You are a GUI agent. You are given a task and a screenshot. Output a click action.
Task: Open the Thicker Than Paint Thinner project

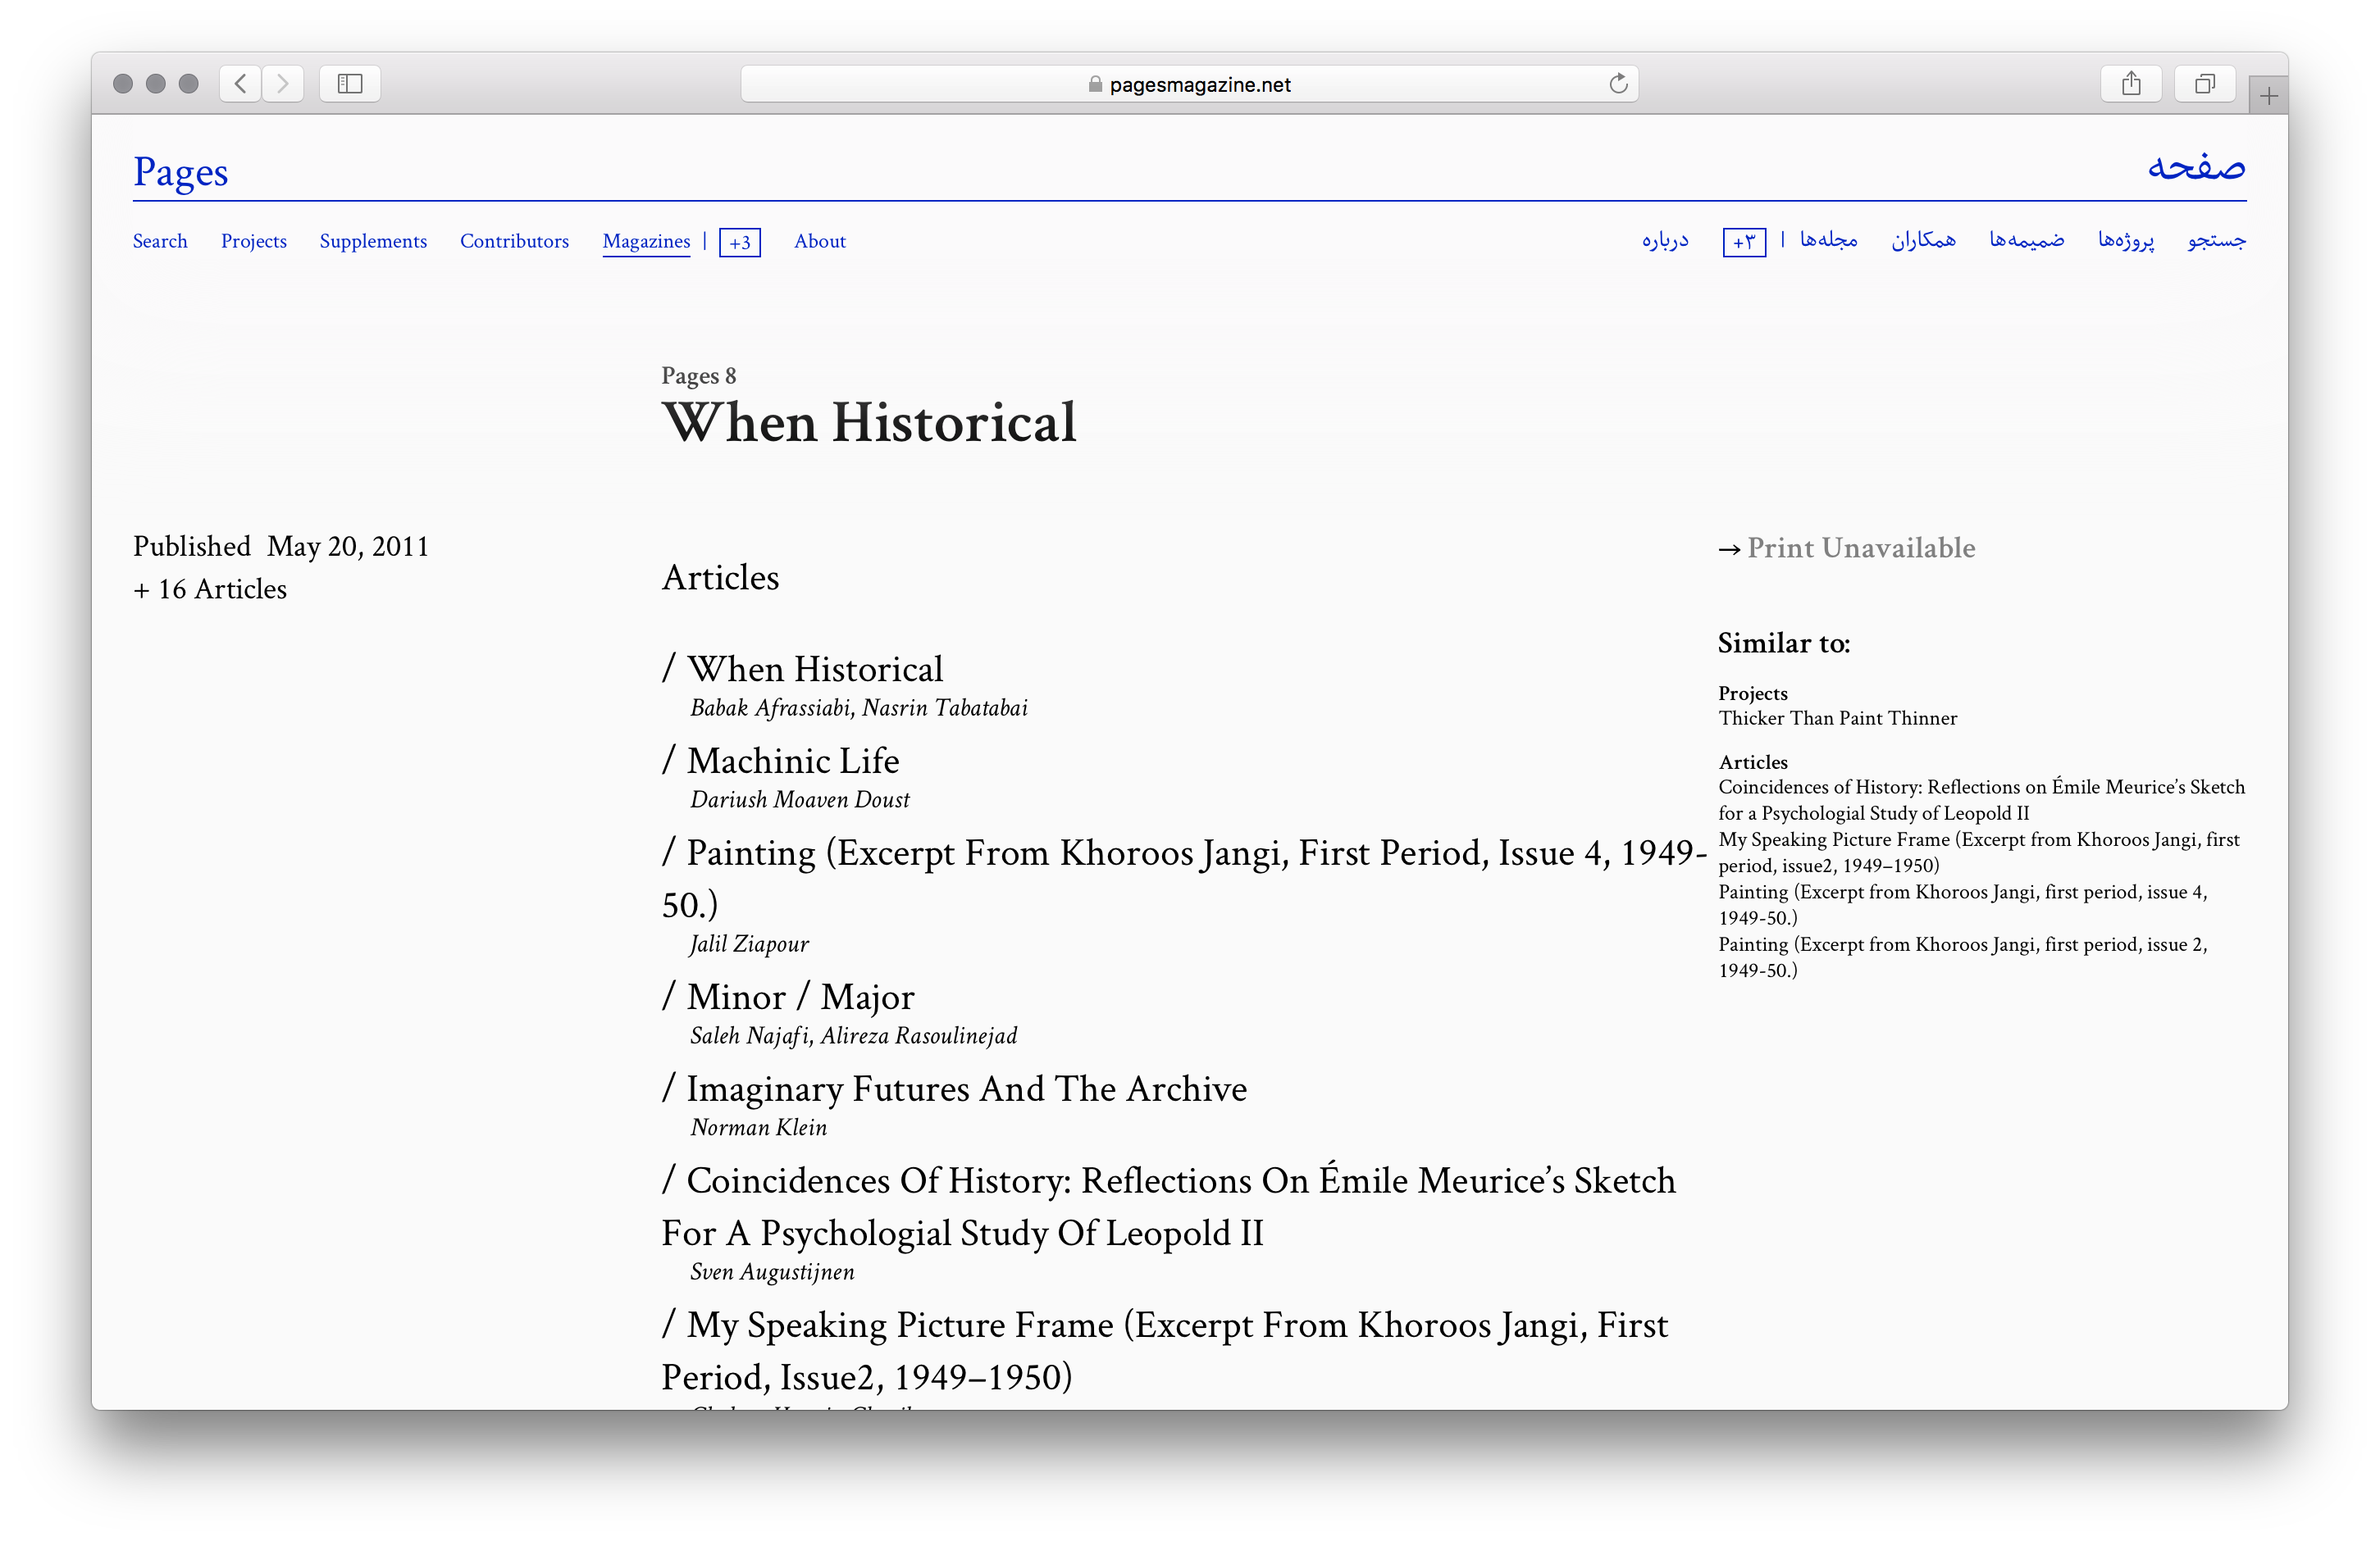click(1837, 719)
